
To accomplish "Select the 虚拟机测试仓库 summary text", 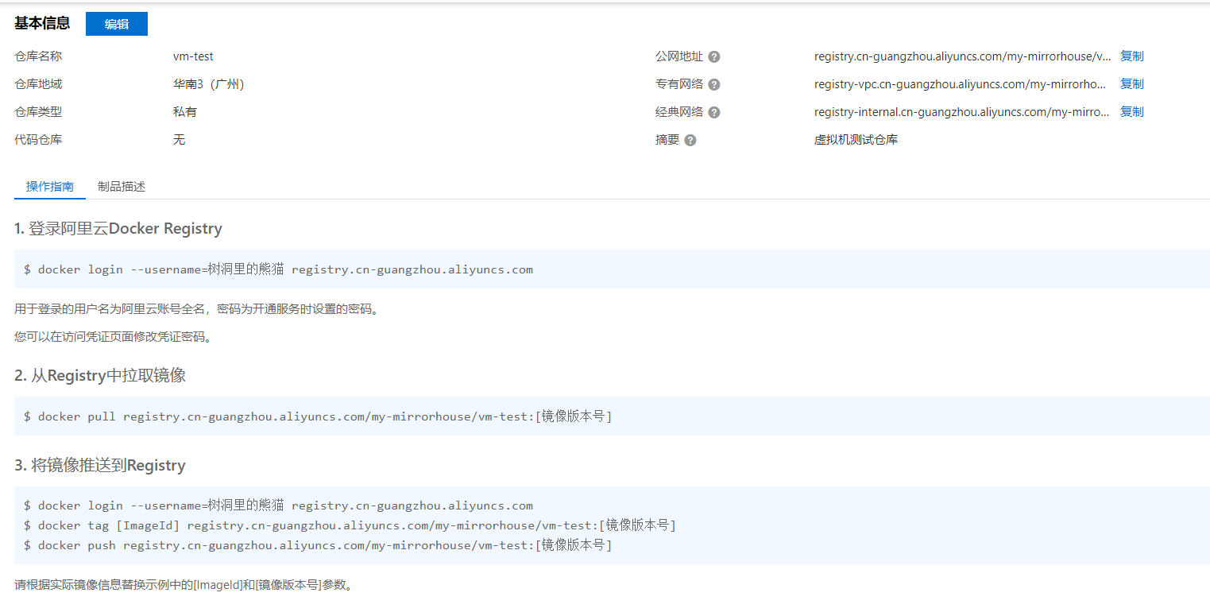I will [856, 140].
